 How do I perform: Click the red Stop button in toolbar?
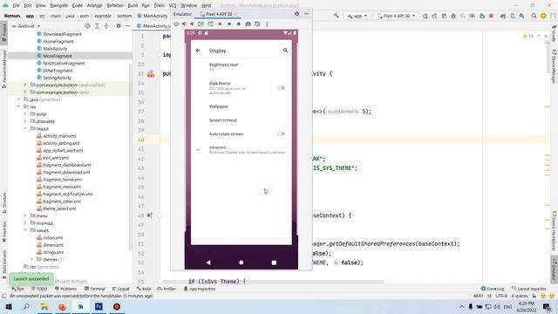[491, 16]
